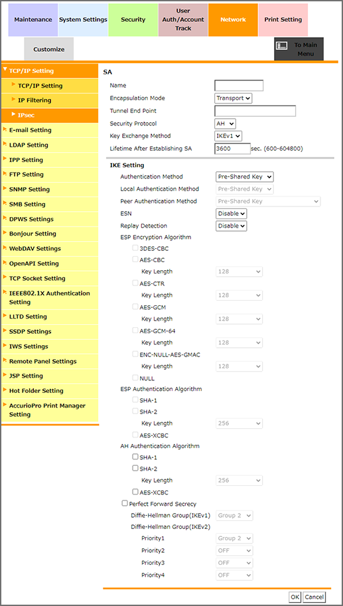Image resolution: width=343 pixels, height=606 pixels.
Task: Click the SA Name input field
Action: pyautogui.click(x=239, y=86)
